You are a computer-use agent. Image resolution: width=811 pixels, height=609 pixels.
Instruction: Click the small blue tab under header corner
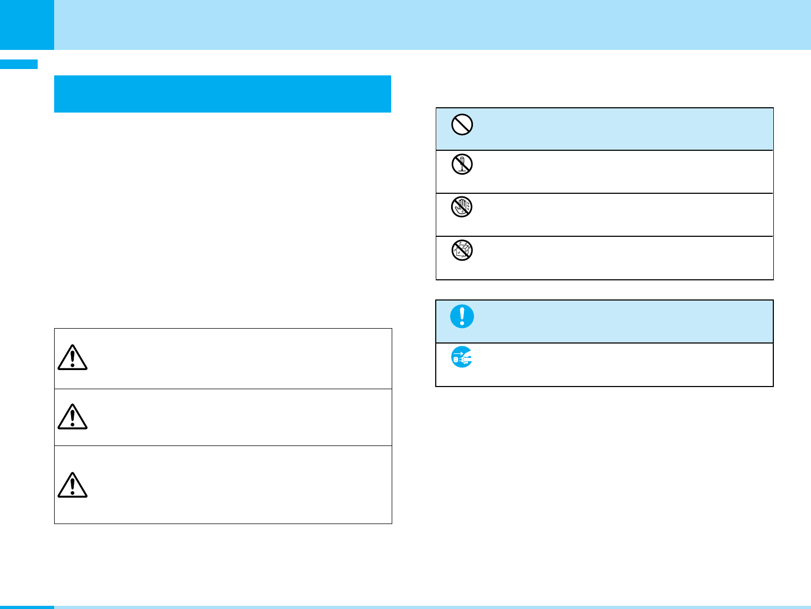tap(19, 64)
